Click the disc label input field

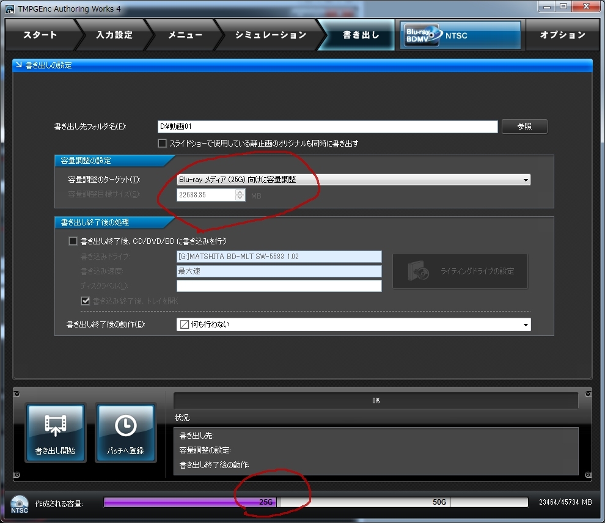click(279, 286)
